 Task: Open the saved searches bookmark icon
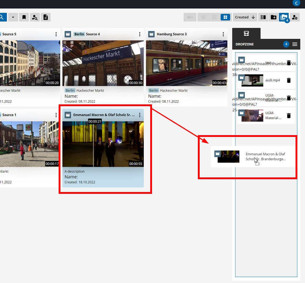point(24,17)
